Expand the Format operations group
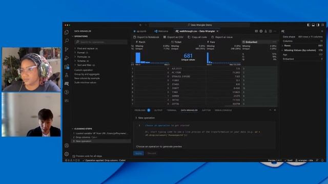 click(82, 53)
